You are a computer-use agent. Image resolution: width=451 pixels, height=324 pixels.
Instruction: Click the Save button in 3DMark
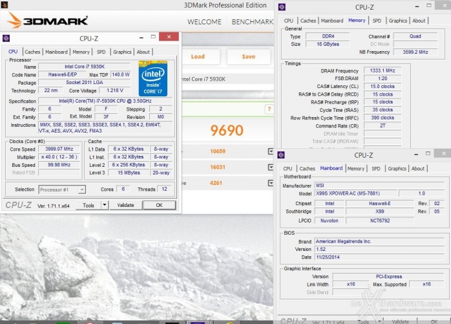click(x=249, y=57)
